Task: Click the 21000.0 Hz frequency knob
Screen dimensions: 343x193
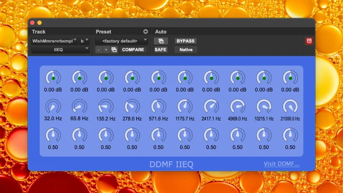Action: click(x=290, y=107)
